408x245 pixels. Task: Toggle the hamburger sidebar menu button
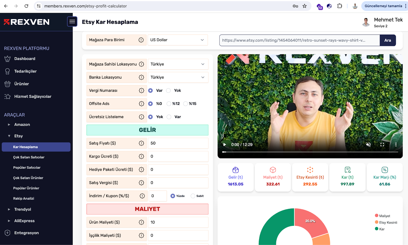click(x=72, y=21)
